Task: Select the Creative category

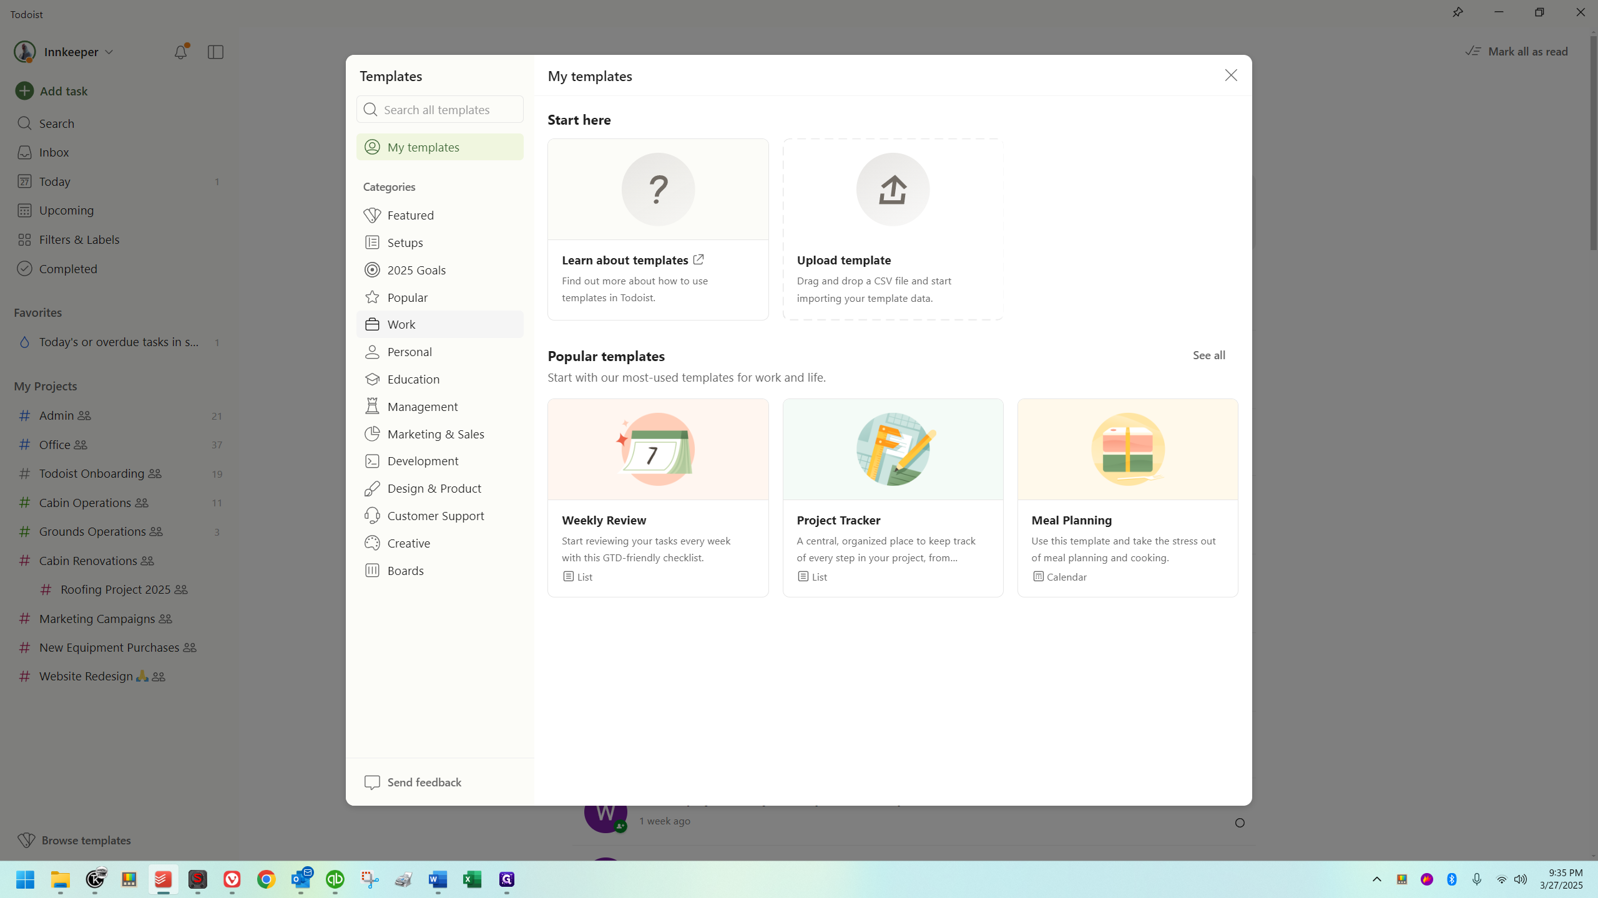Action: point(440,543)
